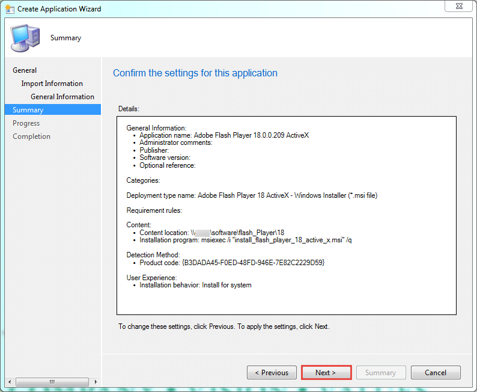This screenshot has height=392, width=477.
Task: Click the Requirement rules label
Action: (154, 210)
